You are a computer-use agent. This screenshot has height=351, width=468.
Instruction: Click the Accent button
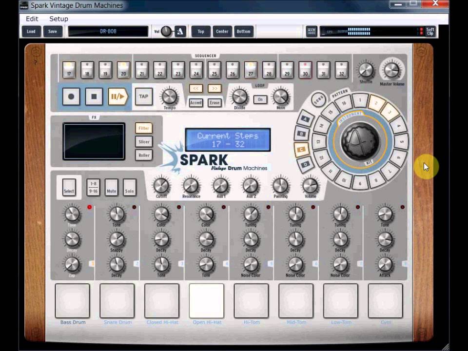click(196, 103)
